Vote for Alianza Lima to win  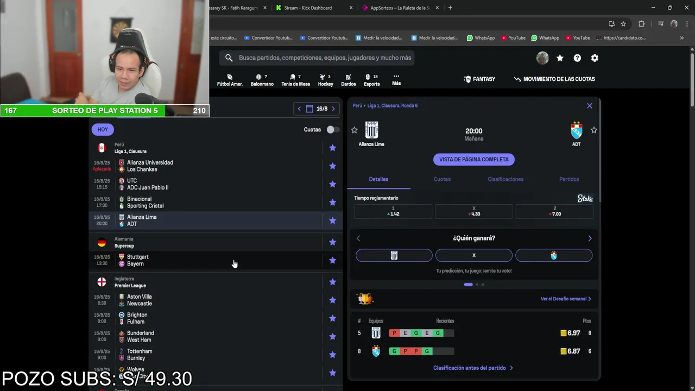(x=394, y=256)
